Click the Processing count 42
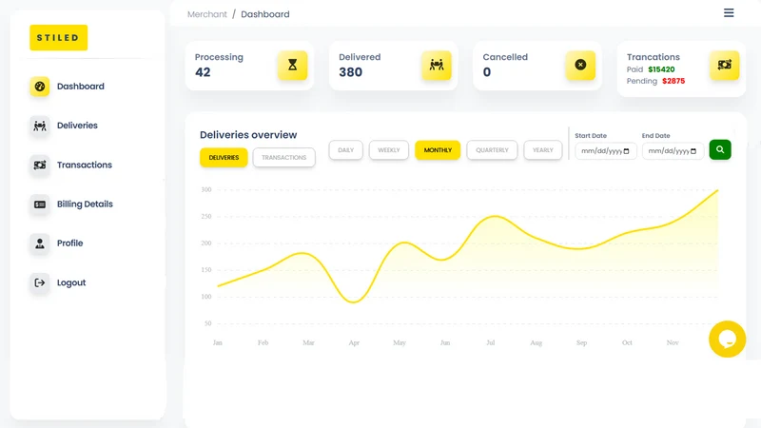The image size is (761, 428). coord(203,72)
